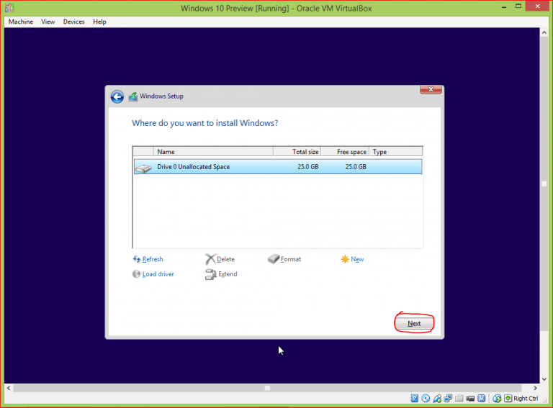Screen dimensions: 553x408
Task: Click the 25.0 GB free space value
Action: 356,167
